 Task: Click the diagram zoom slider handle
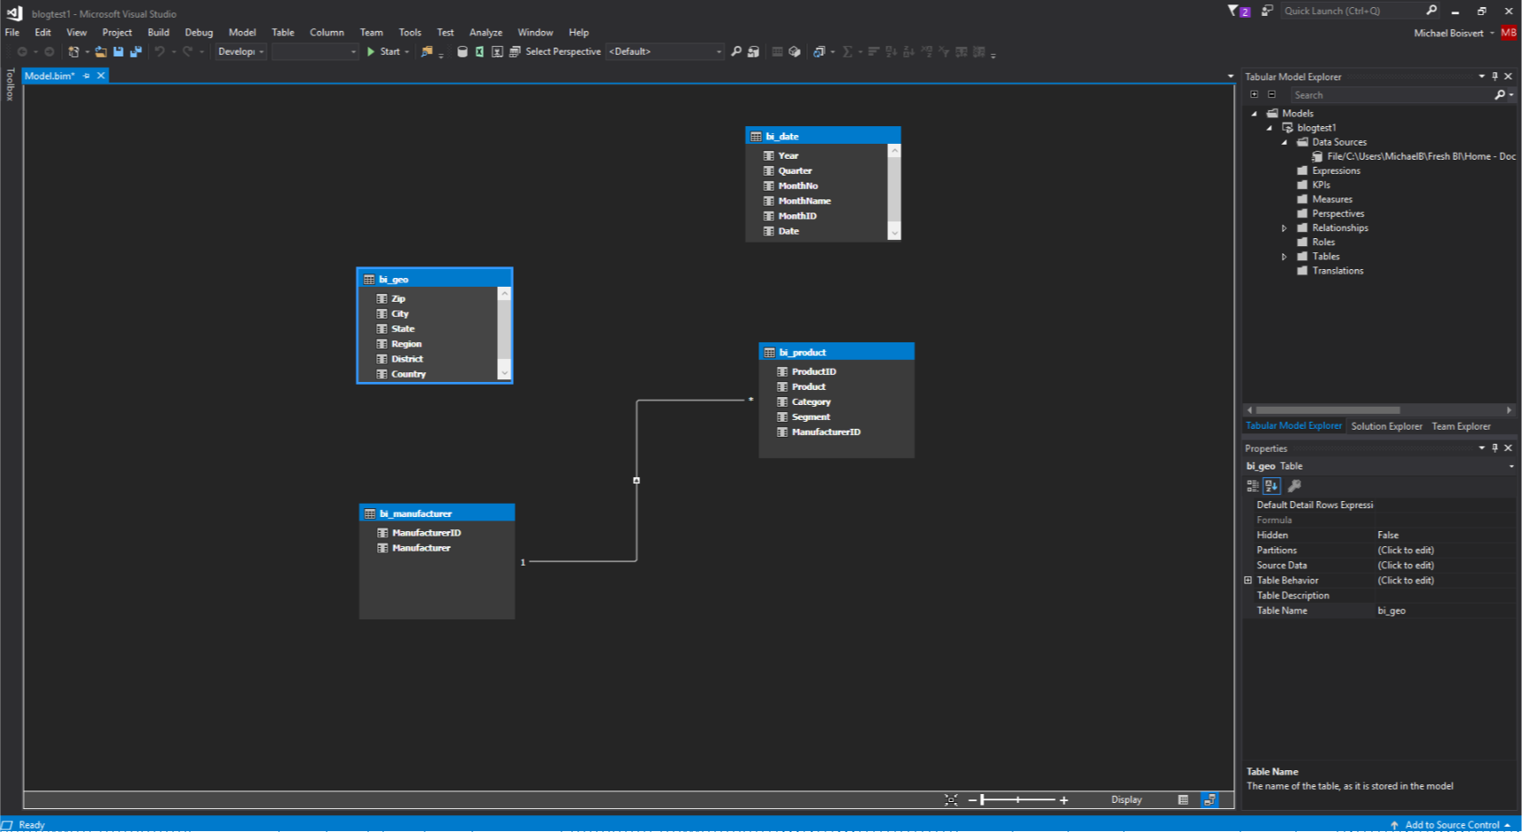983,800
